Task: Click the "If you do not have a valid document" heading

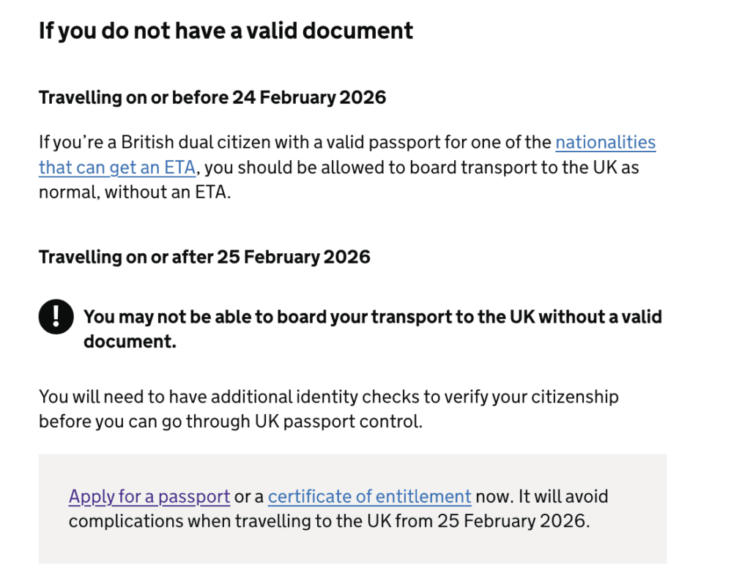Action: (x=226, y=31)
